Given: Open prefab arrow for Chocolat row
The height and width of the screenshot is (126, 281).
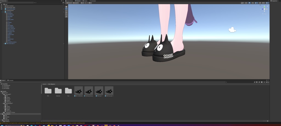Looking at the screenshot, I should pos(64,12).
